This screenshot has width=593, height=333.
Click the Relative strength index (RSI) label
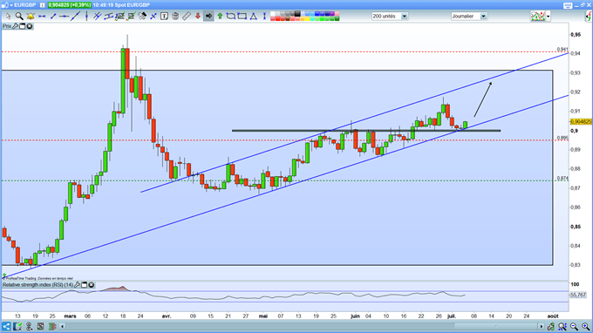pyautogui.click(x=37, y=284)
